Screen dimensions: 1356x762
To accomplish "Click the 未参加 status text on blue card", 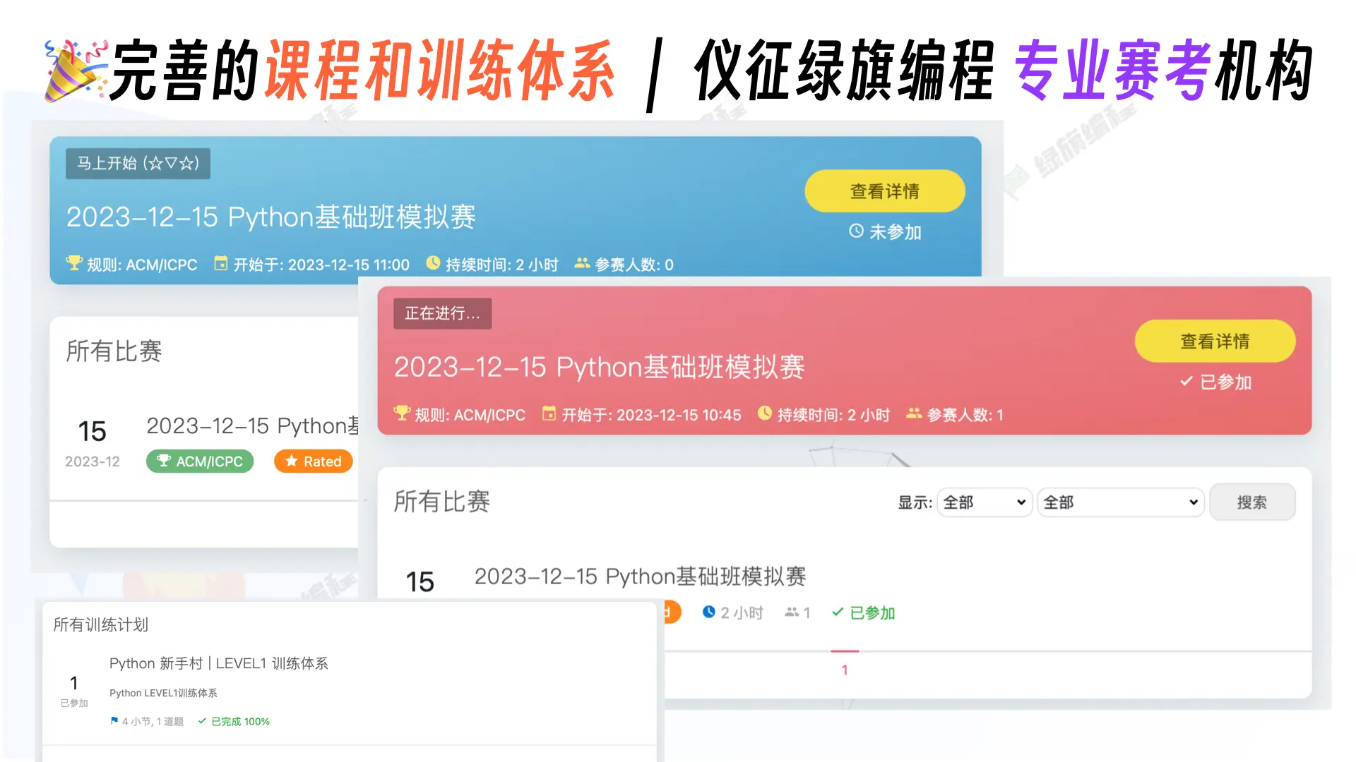I will tap(896, 231).
